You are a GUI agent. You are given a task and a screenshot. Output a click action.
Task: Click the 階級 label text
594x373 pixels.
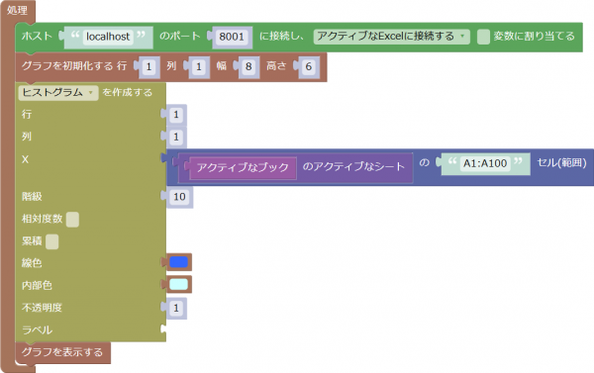click(x=32, y=196)
